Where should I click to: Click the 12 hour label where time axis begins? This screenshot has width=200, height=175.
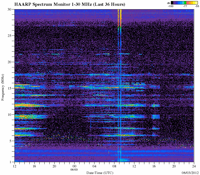pyautogui.click(x=14, y=166)
